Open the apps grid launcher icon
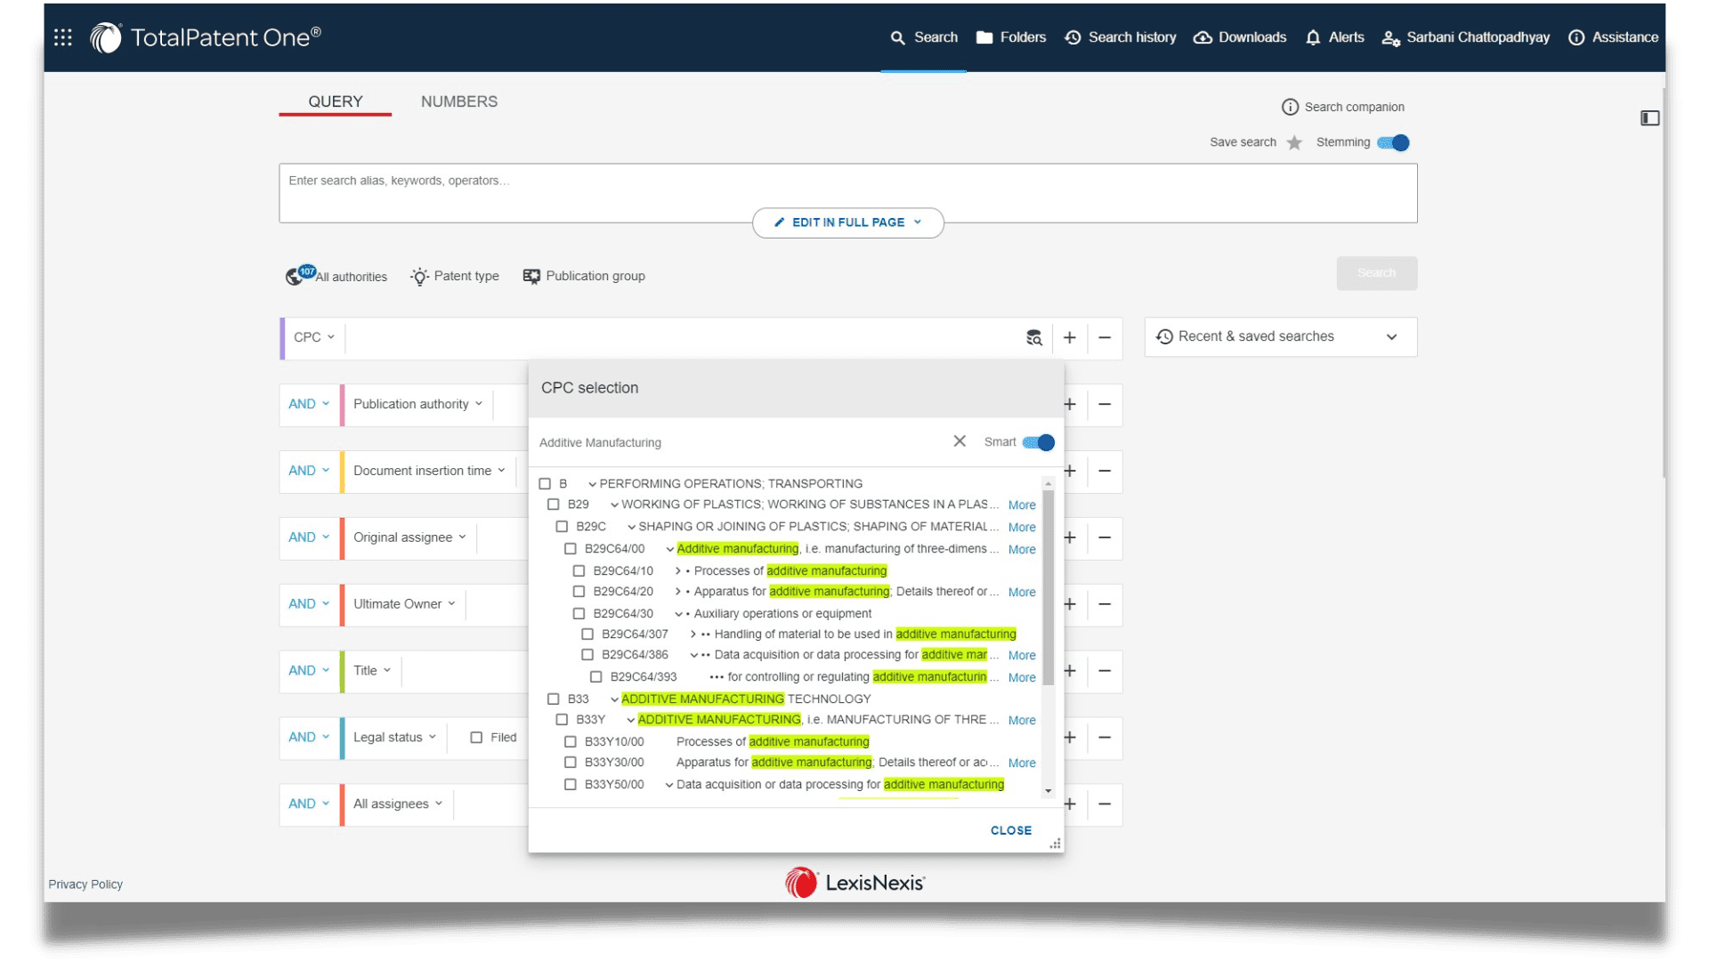This screenshot has height=961, width=1709. [63, 37]
